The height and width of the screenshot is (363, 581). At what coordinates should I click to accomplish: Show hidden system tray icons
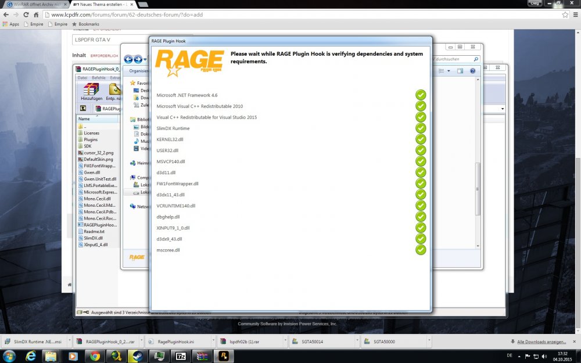point(519,357)
